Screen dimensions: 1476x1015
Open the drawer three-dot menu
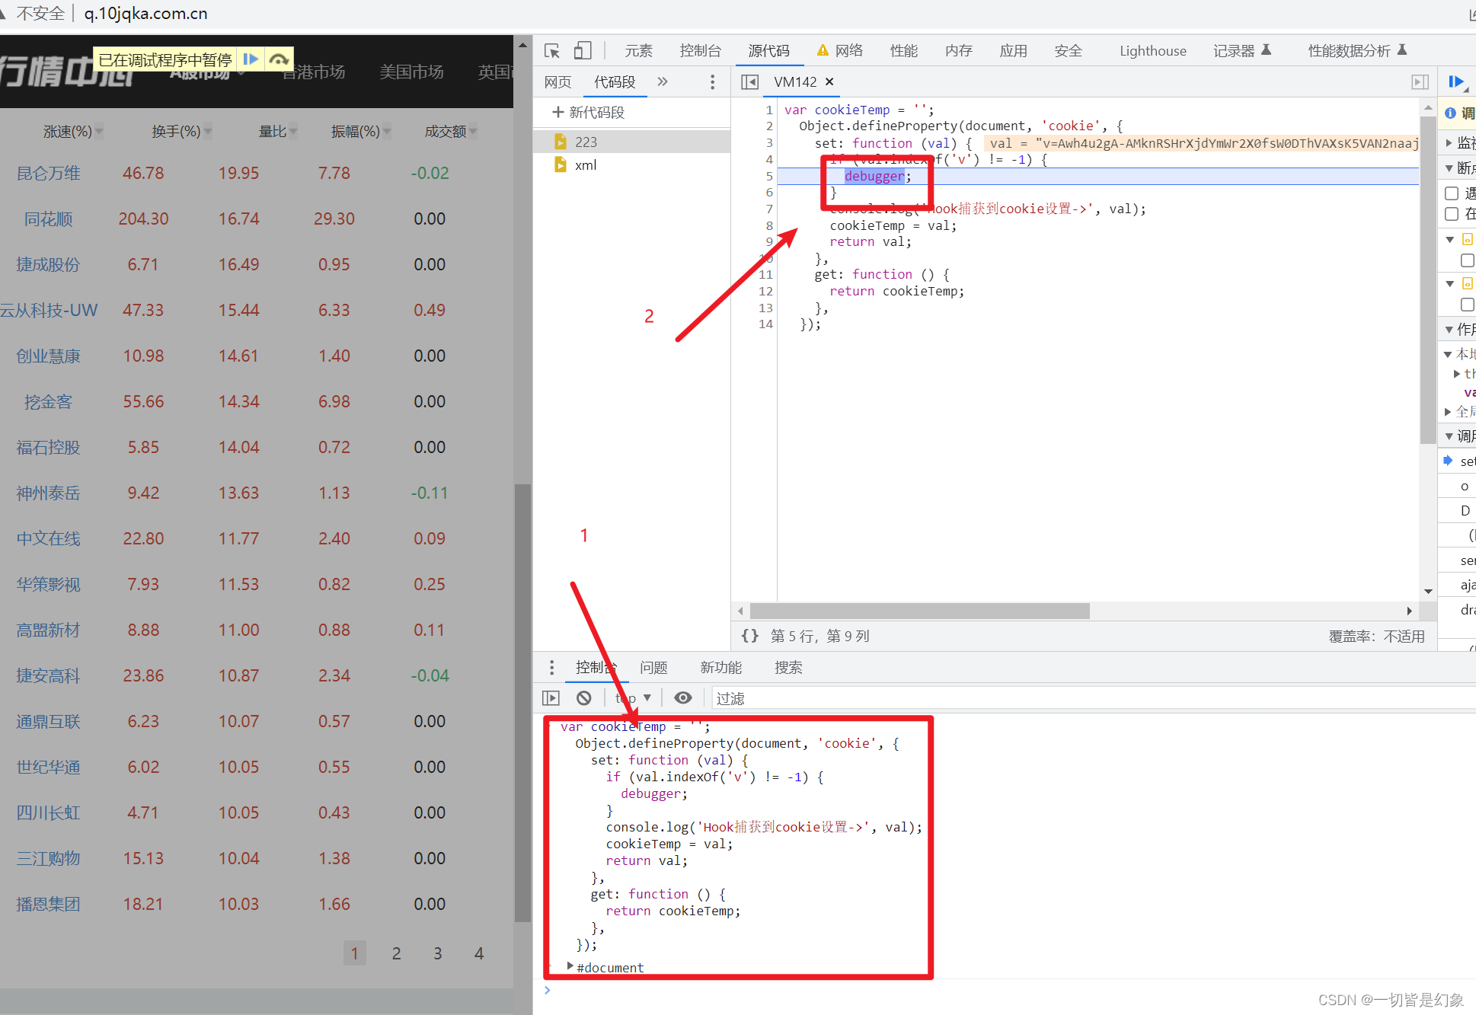551,668
